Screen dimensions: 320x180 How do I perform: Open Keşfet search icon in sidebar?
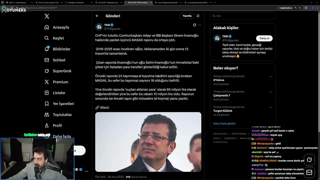pyautogui.click(x=47, y=38)
